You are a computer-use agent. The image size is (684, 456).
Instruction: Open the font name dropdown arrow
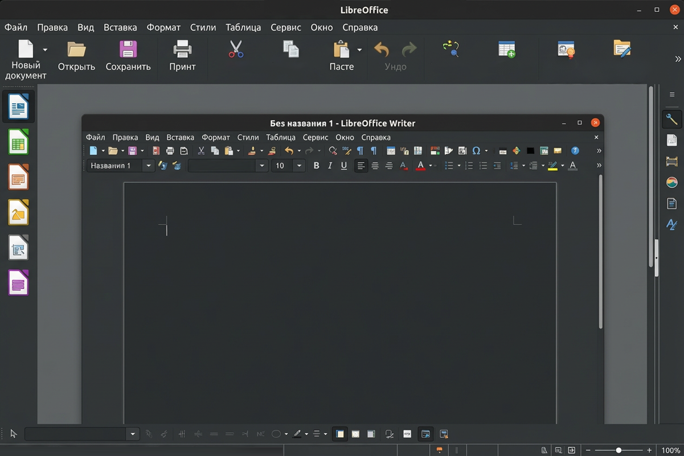point(262,166)
